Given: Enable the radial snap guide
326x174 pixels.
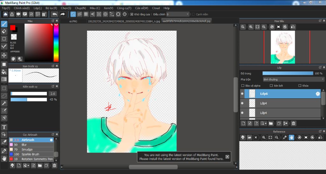Looking at the screenshot, I should tap(99, 14).
